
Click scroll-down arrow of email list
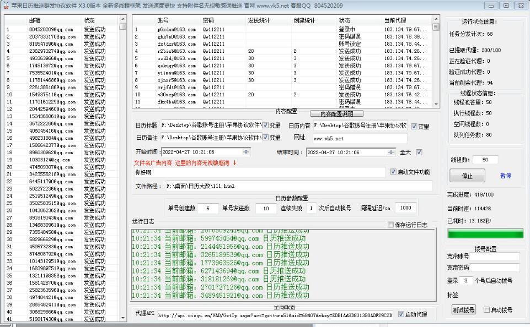(123, 318)
